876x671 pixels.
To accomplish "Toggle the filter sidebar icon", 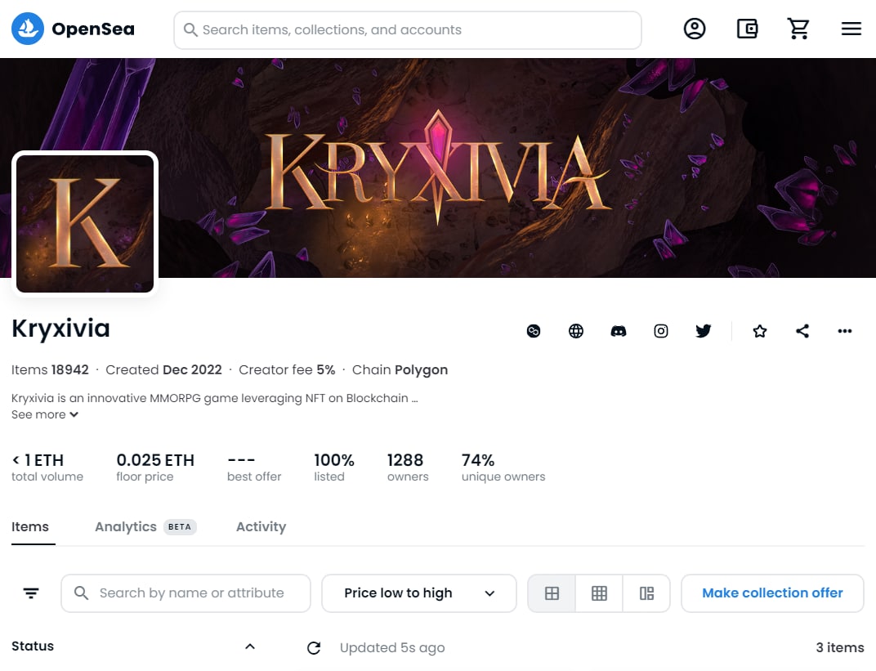I will pos(31,593).
